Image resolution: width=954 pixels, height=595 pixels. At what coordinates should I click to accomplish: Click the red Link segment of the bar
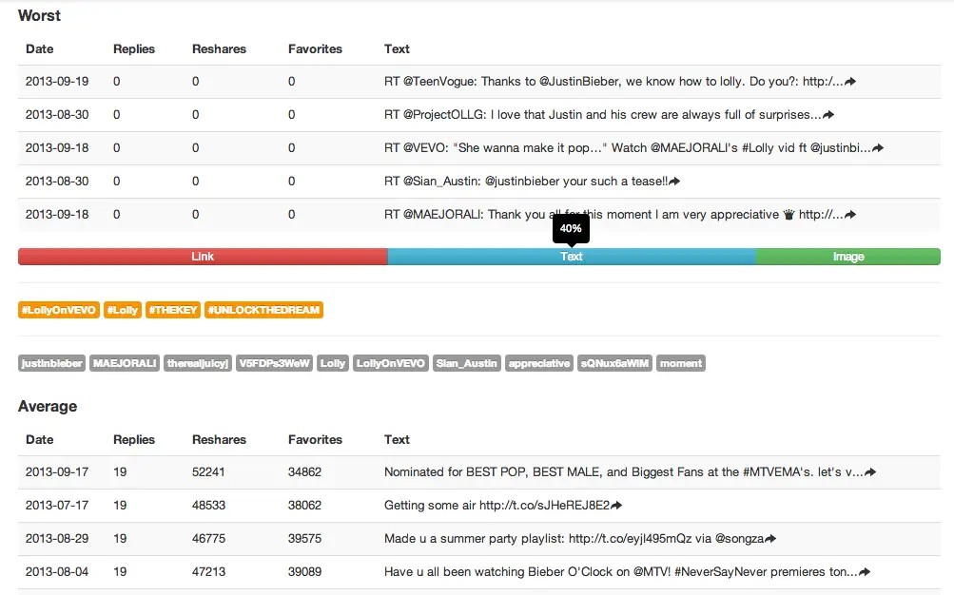tap(203, 257)
